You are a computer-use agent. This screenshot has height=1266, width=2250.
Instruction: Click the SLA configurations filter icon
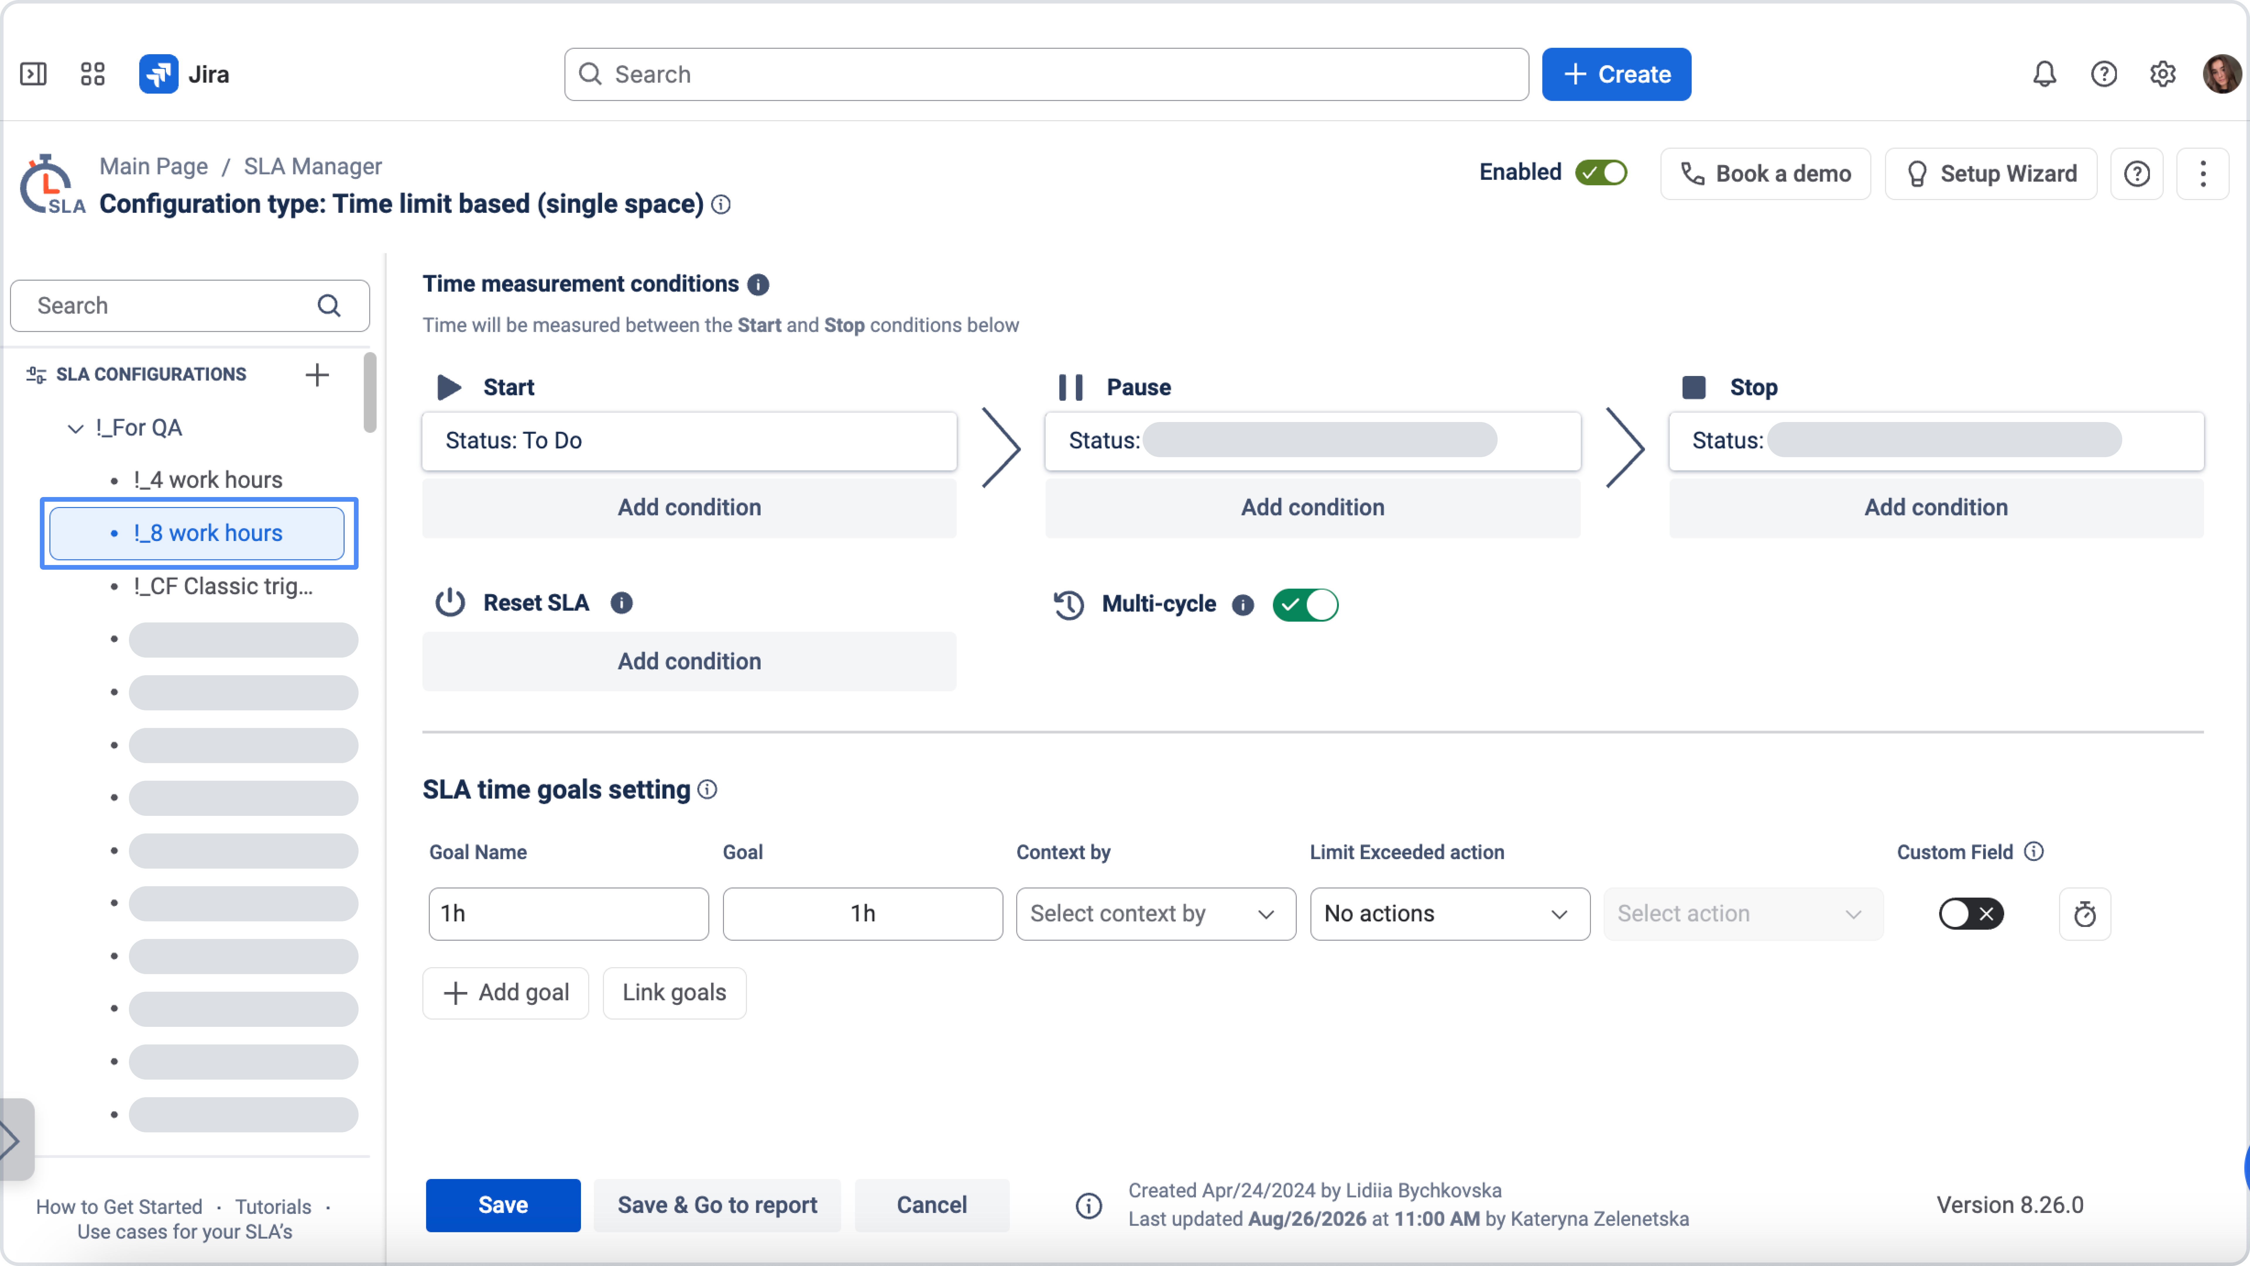point(36,375)
